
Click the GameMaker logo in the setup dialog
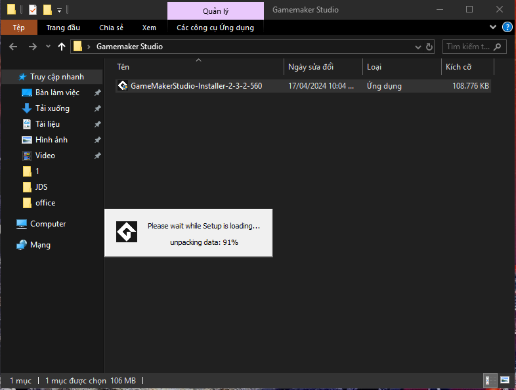127,232
